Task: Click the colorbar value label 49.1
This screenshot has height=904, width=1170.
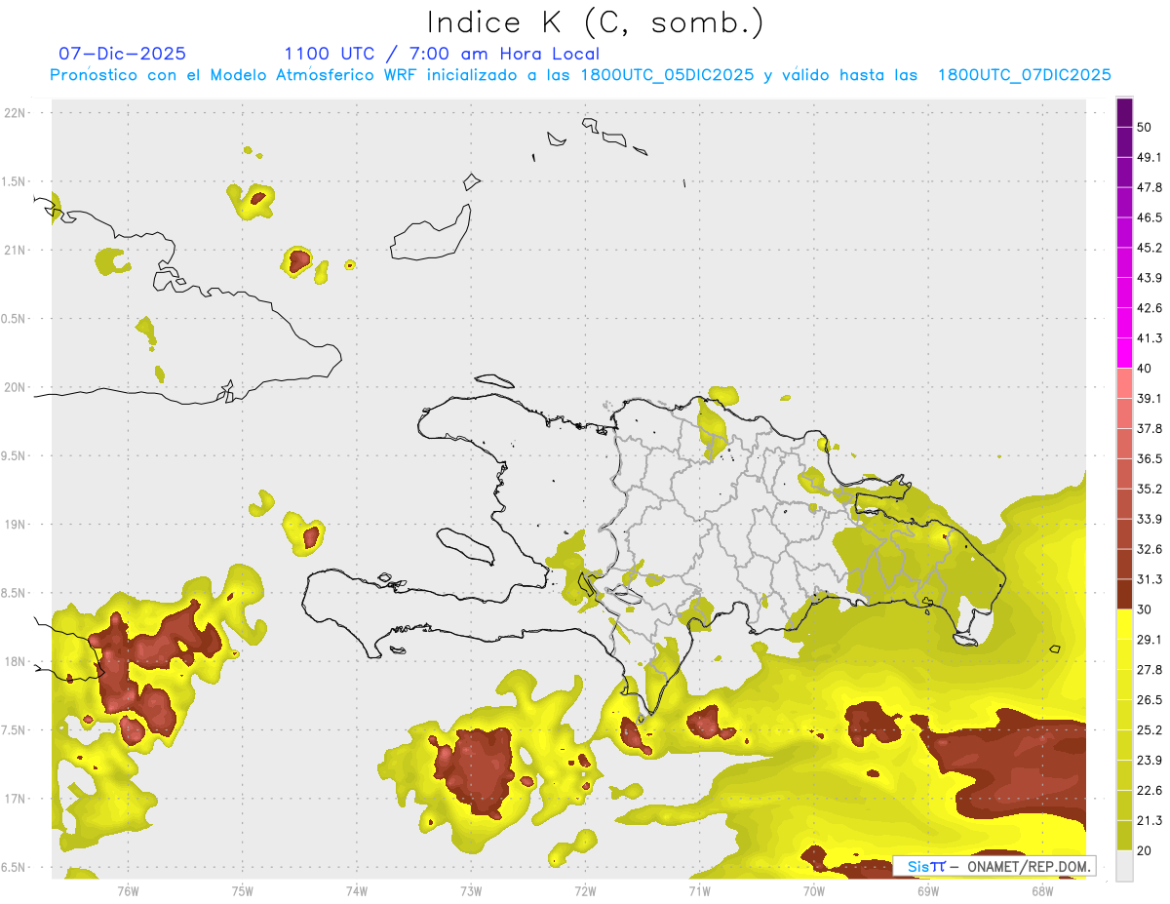Action: click(1149, 157)
